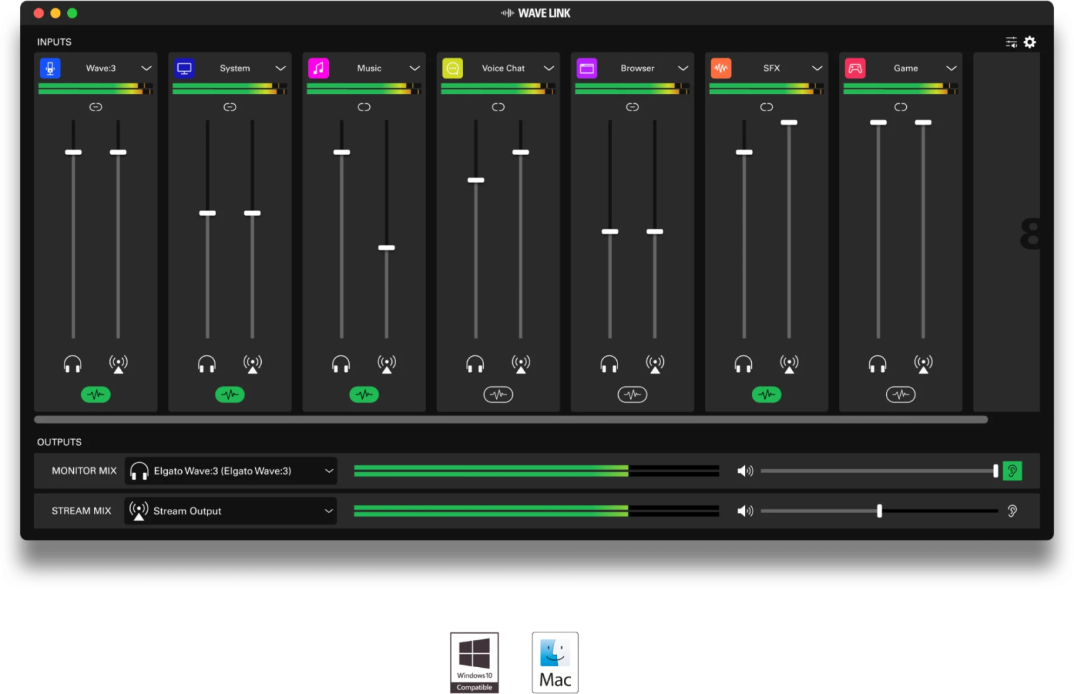Screen dimensions: 1074x694
Task: Open mixer options sliders icon next to gear
Action: click(1012, 42)
